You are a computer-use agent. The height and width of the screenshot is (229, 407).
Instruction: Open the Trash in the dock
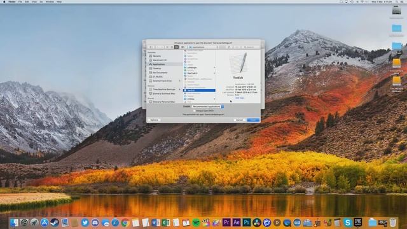coord(393,223)
